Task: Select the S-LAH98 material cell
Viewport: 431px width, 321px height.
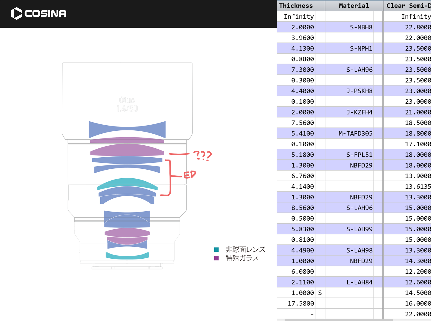Action: 349,251
